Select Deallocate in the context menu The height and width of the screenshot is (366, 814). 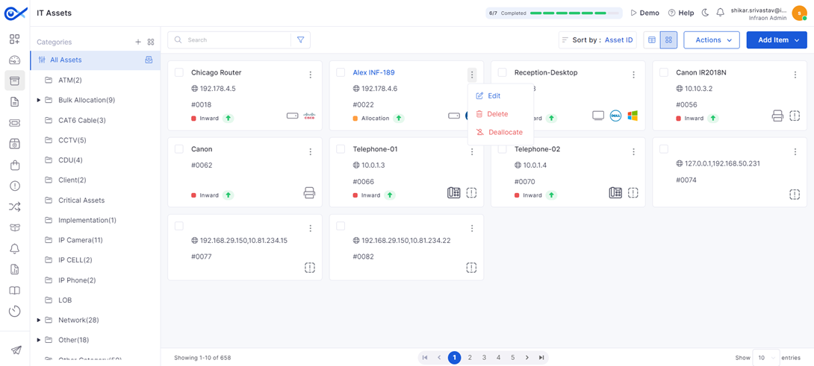click(x=505, y=133)
